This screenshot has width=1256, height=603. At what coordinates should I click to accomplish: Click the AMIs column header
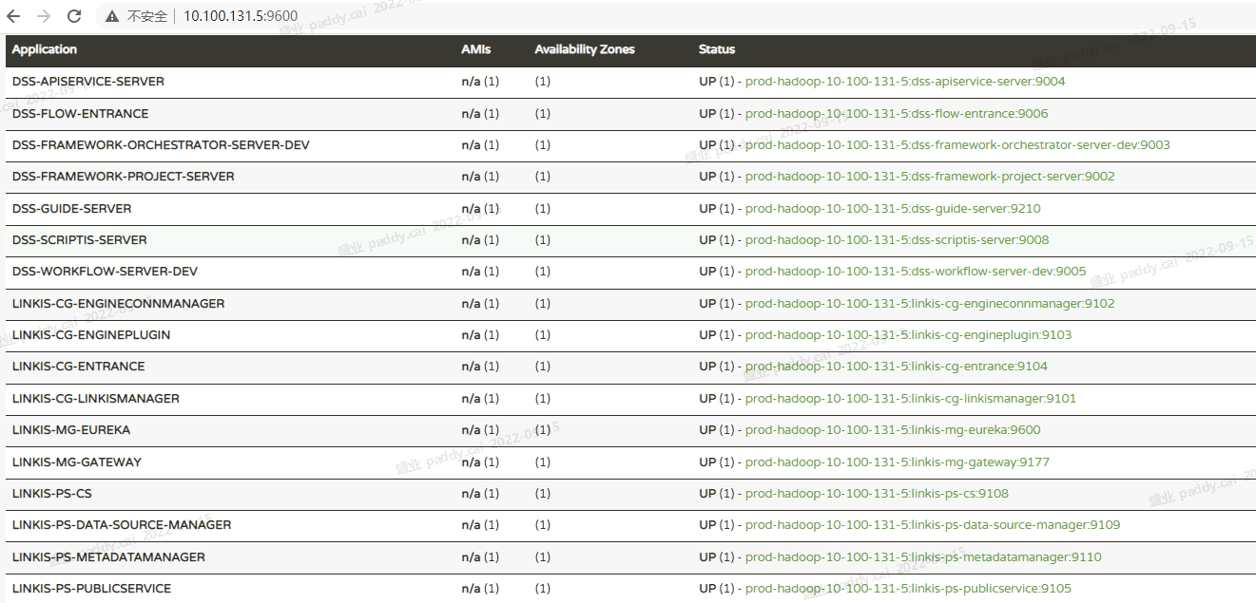click(476, 49)
